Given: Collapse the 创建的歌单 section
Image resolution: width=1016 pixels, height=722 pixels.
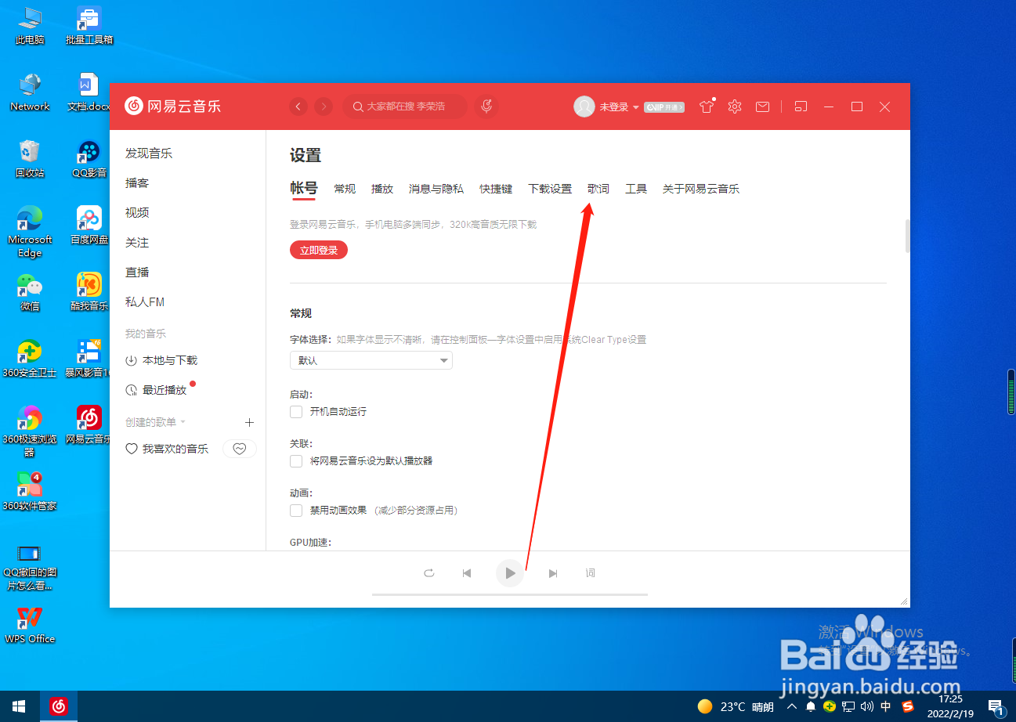Looking at the screenshot, I should tap(156, 421).
